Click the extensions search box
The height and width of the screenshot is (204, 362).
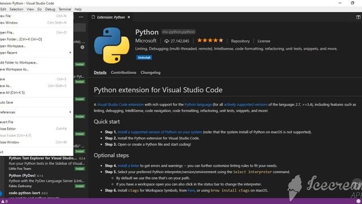(80, 28)
